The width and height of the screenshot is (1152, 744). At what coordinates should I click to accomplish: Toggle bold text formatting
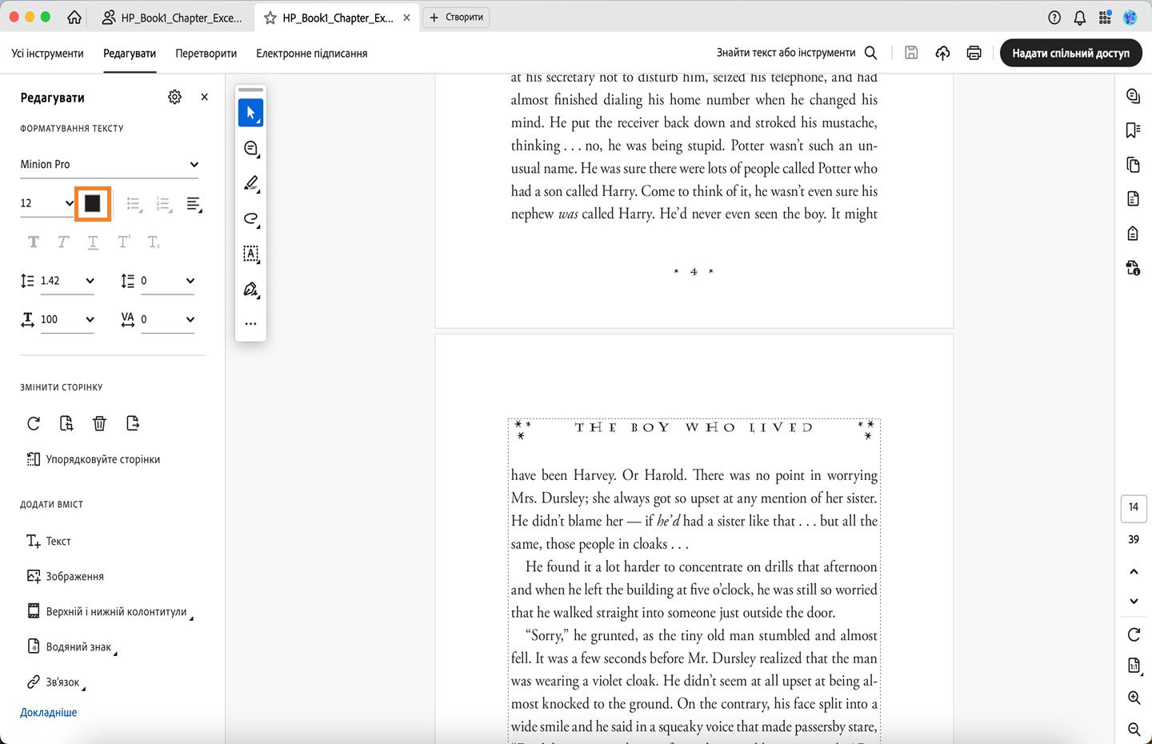[34, 242]
